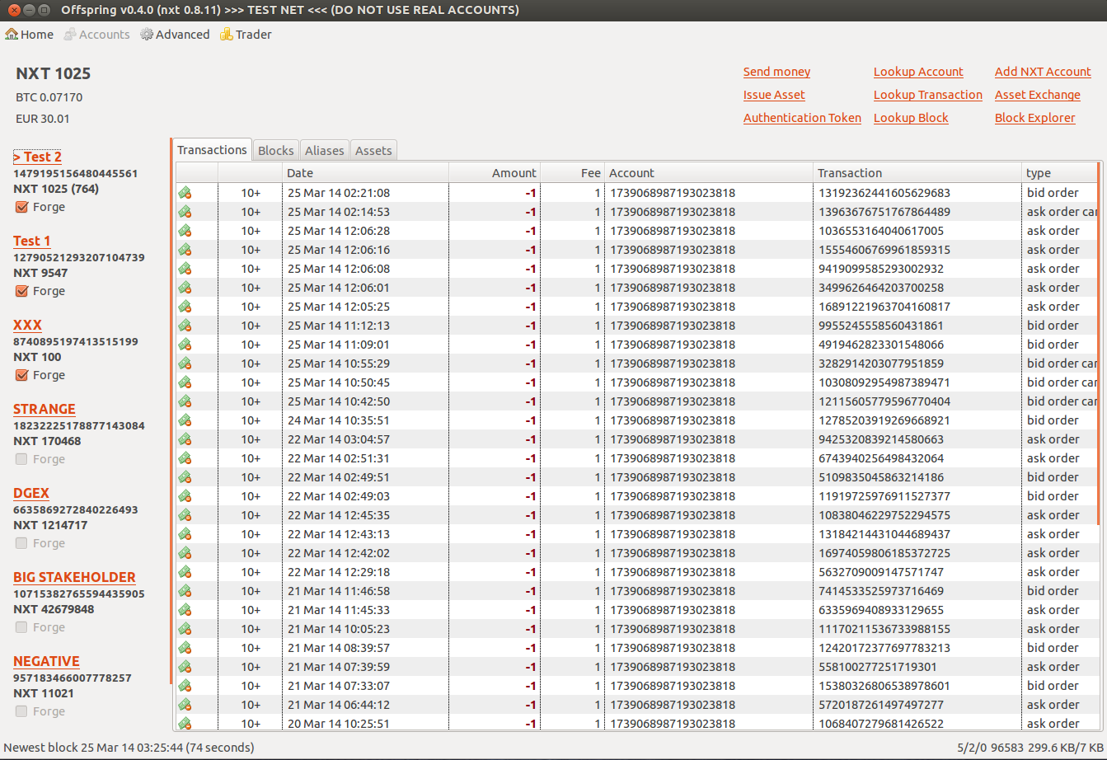
Task: Toggle Forge checkbox under NEGATIVE account
Action: (21, 711)
